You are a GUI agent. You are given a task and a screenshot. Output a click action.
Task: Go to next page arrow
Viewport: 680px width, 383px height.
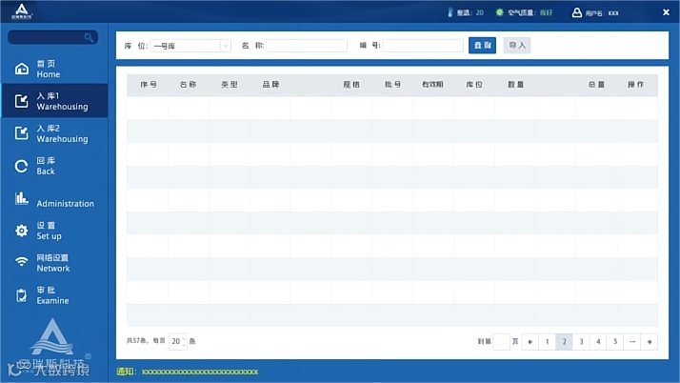tap(650, 342)
